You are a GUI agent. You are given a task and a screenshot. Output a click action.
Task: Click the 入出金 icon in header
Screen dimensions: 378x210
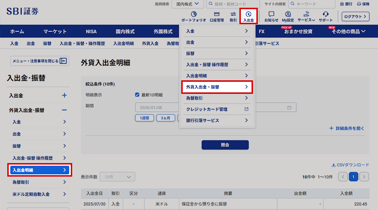pos(248,16)
